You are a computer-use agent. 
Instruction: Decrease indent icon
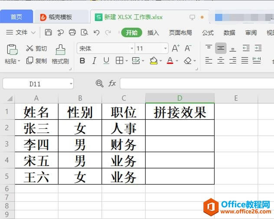(x=246, y=48)
